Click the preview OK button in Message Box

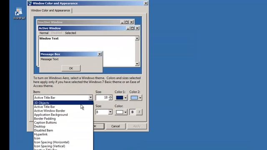[x=71, y=68]
